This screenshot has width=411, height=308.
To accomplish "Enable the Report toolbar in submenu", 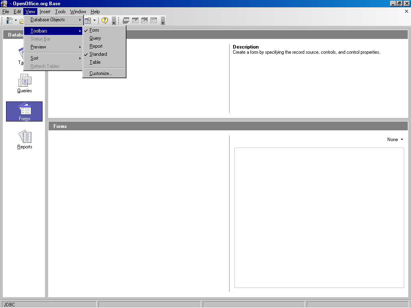I will 96,46.
